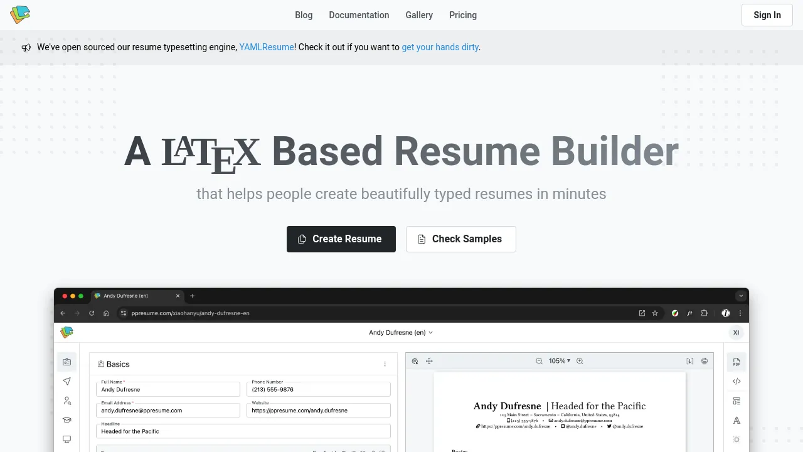
Task: Select the page margins square icon in the right sidebar
Action: [x=737, y=439]
